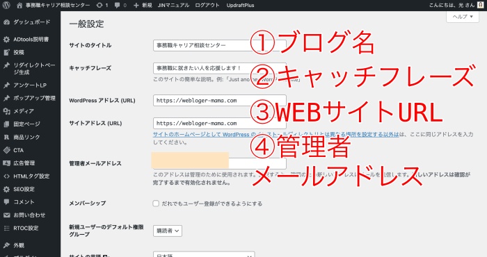The image size is (487, 257).
Task: Click ログアウト in the top bar
Action: [207, 6]
